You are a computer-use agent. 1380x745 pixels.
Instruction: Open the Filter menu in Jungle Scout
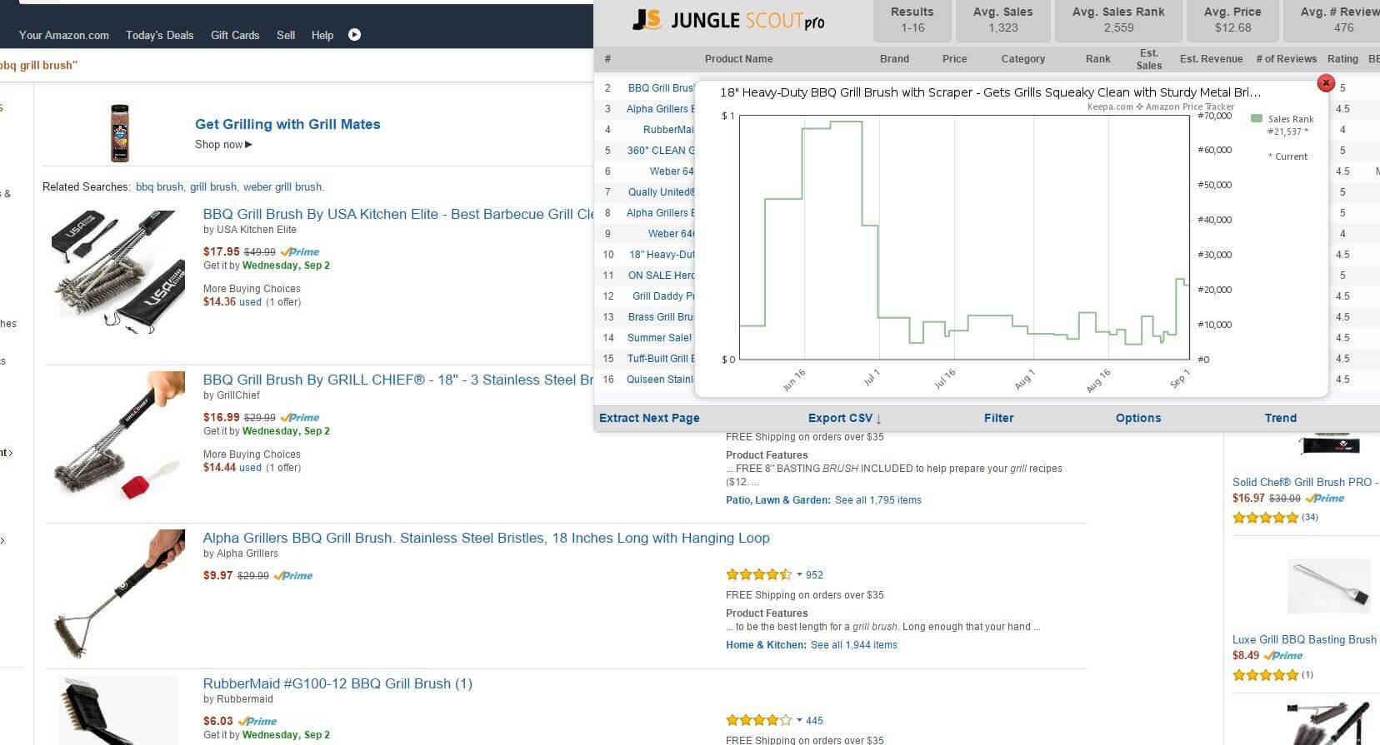point(998,418)
